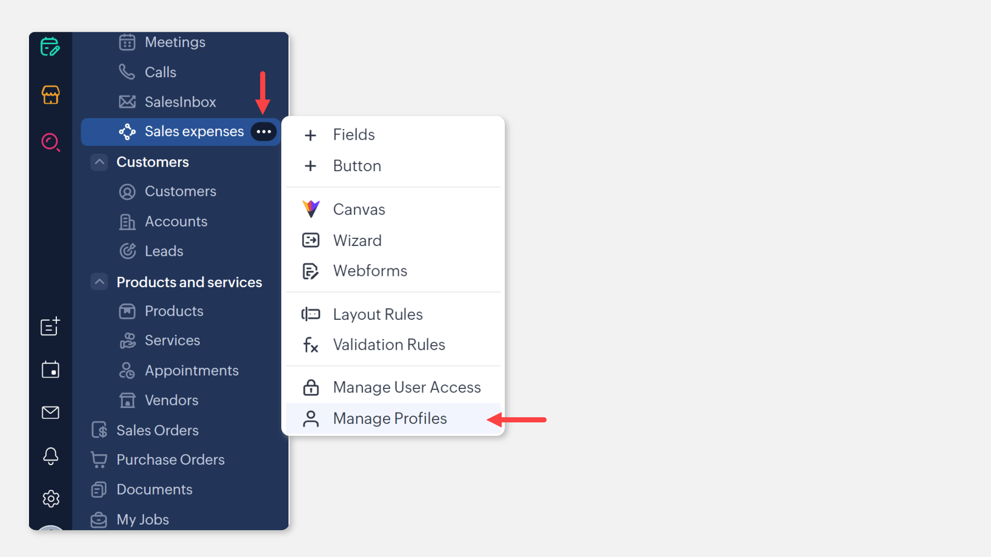Open notifications bell icon
This screenshot has height=557, width=991.
pos(51,456)
